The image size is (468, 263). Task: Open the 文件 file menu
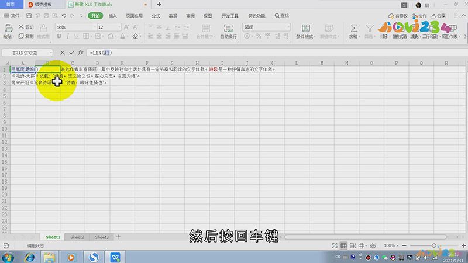[x=12, y=16]
